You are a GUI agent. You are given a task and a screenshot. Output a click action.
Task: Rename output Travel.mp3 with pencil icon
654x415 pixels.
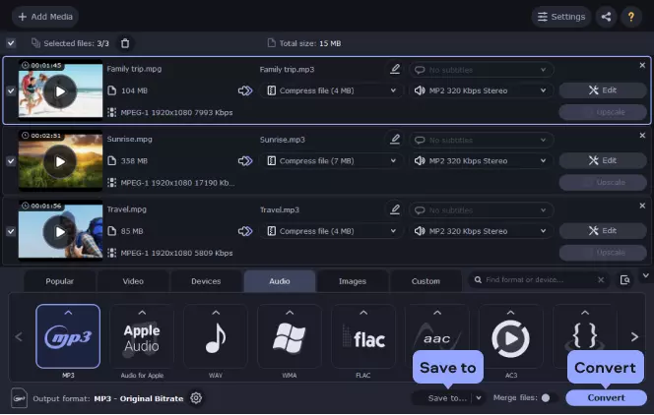tap(395, 209)
